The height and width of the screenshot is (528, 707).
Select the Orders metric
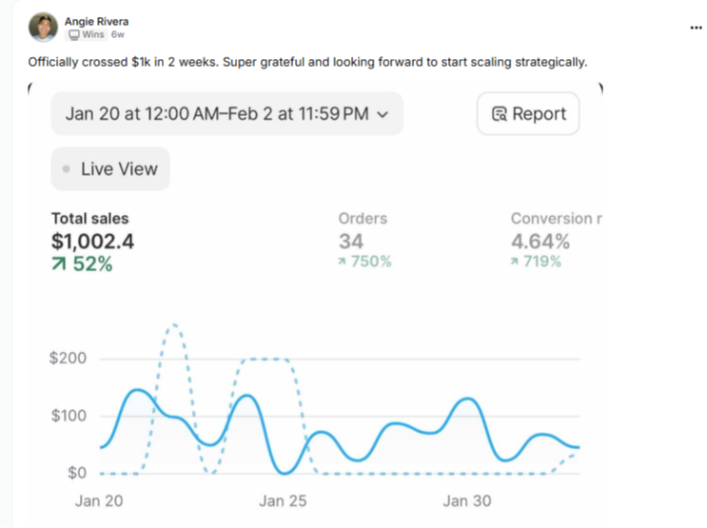pyautogui.click(x=364, y=241)
